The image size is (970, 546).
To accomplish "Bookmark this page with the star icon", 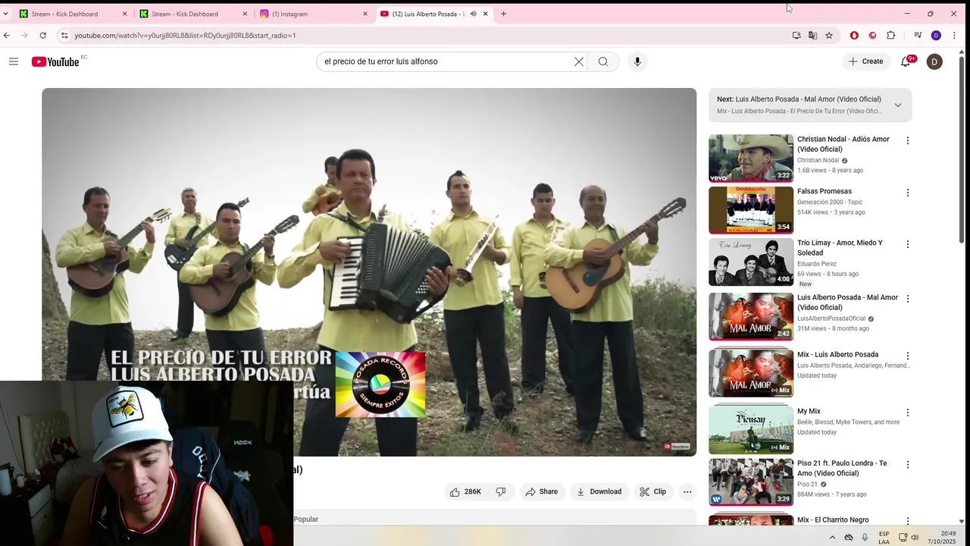I will coord(829,35).
